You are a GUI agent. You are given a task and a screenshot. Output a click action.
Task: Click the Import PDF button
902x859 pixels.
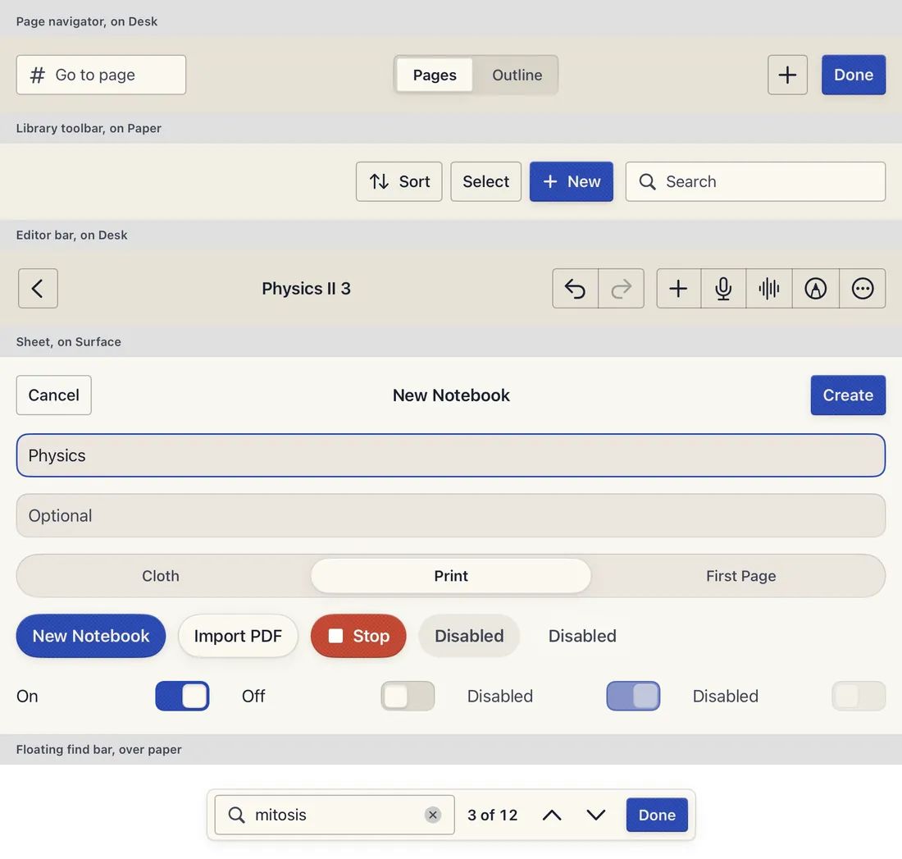coord(238,636)
